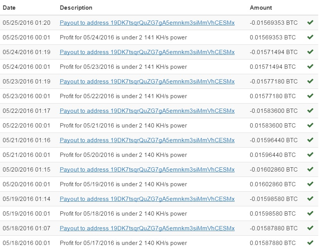
Task: Click the checkmark on the 05/18/2016 00:01 row
Action: click(x=310, y=243)
